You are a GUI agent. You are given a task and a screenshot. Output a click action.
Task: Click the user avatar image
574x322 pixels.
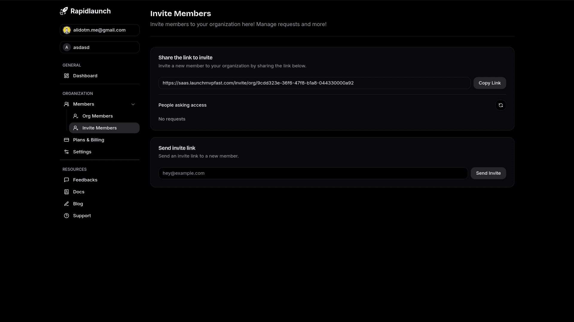point(67,30)
